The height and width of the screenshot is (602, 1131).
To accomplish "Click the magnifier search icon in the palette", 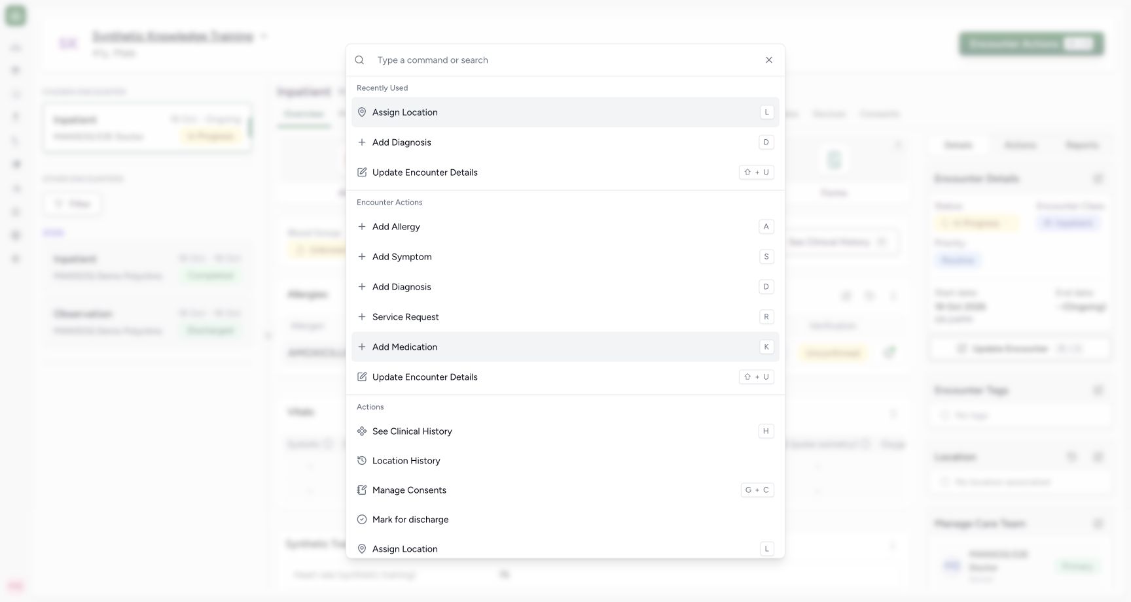I will pyautogui.click(x=359, y=60).
